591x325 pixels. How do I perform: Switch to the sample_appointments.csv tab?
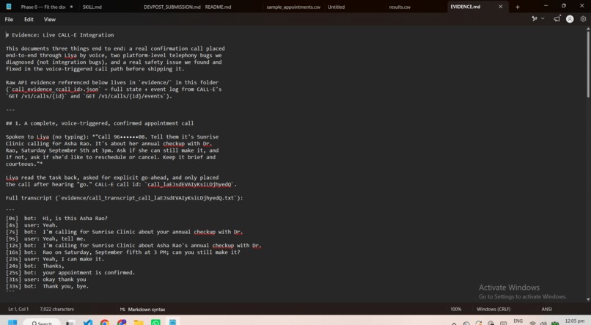point(293,7)
